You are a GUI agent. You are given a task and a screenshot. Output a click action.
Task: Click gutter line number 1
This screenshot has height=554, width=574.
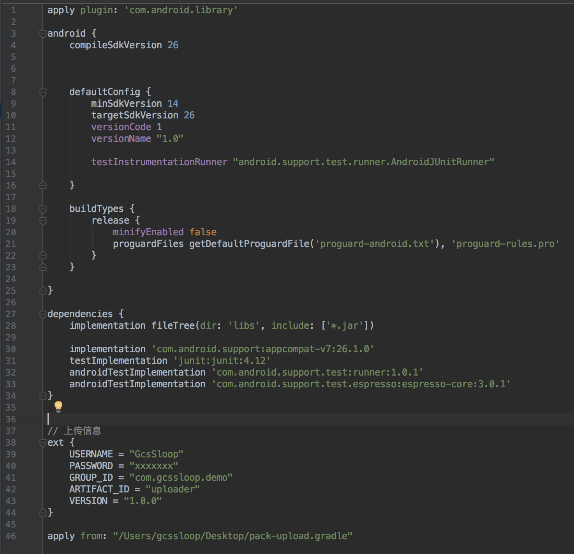13,10
